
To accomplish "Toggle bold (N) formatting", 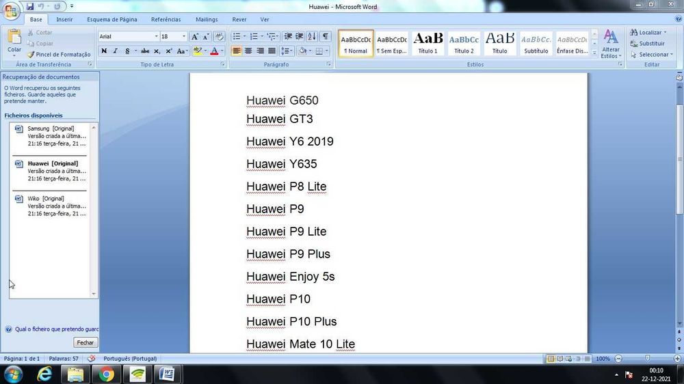I will (x=104, y=51).
